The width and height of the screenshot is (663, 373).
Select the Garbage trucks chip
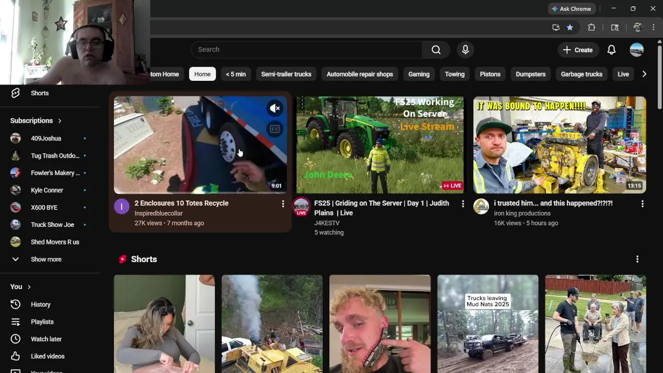coord(581,74)
